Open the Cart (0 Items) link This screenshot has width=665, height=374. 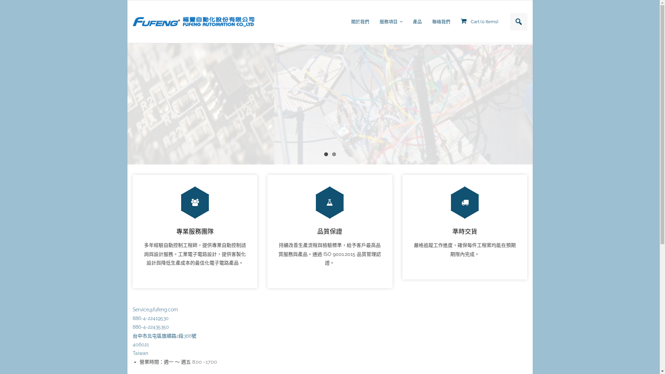(x=484, y=22)
